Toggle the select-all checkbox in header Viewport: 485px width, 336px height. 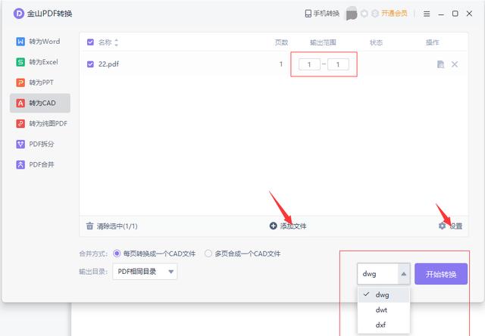90,42
